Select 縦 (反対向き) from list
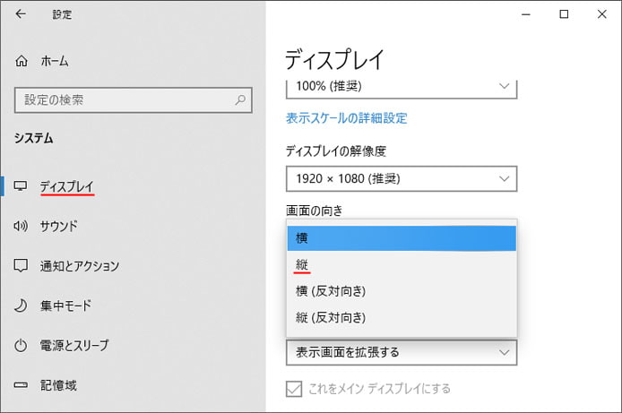The width and height of the screenshot is (622, 413). [x=402, y=317]
